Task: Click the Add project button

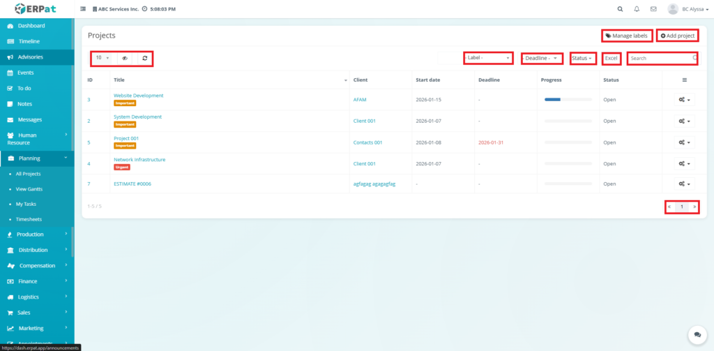Action: 678,36
